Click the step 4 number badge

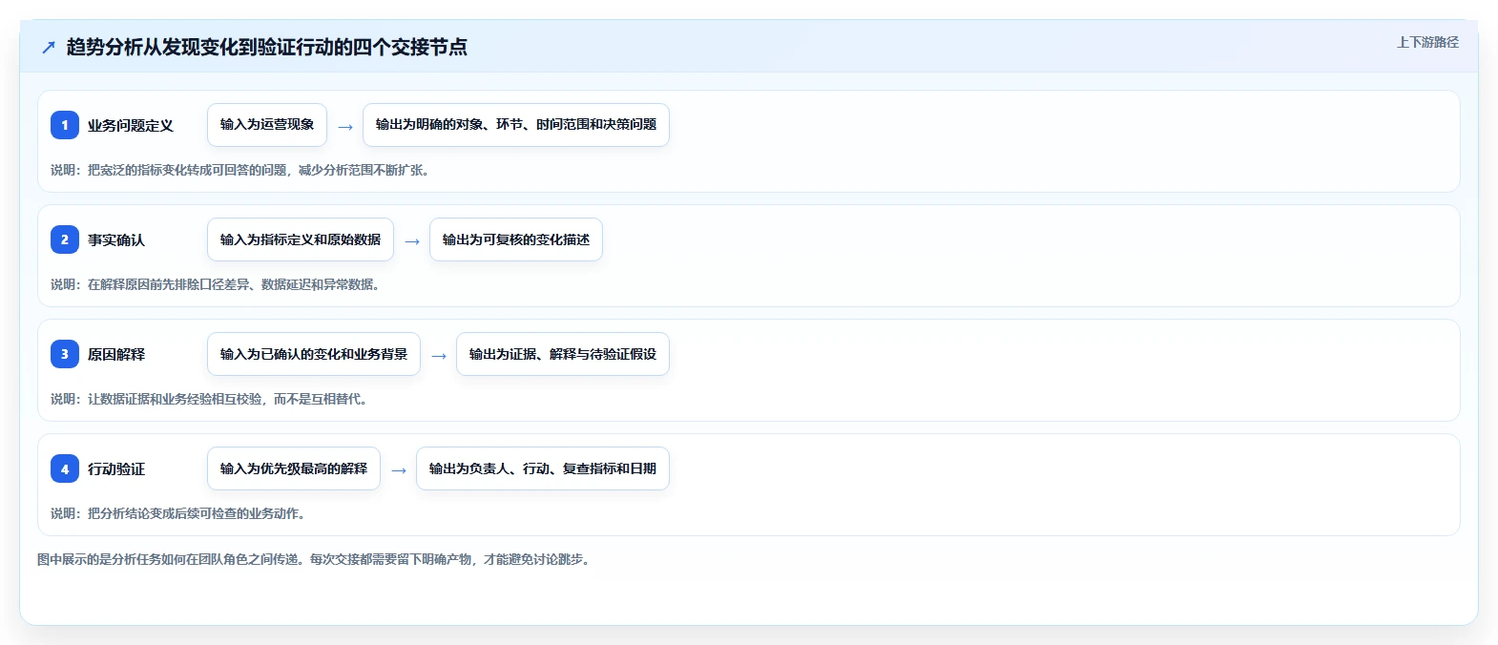[x=65, y=468]
